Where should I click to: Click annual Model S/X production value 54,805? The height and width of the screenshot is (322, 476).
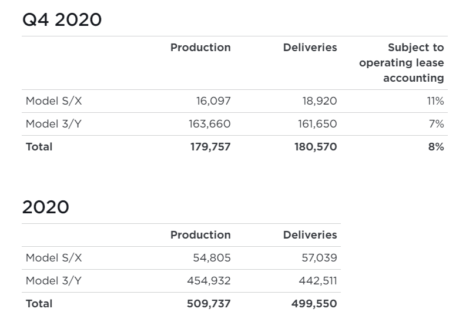212,257
